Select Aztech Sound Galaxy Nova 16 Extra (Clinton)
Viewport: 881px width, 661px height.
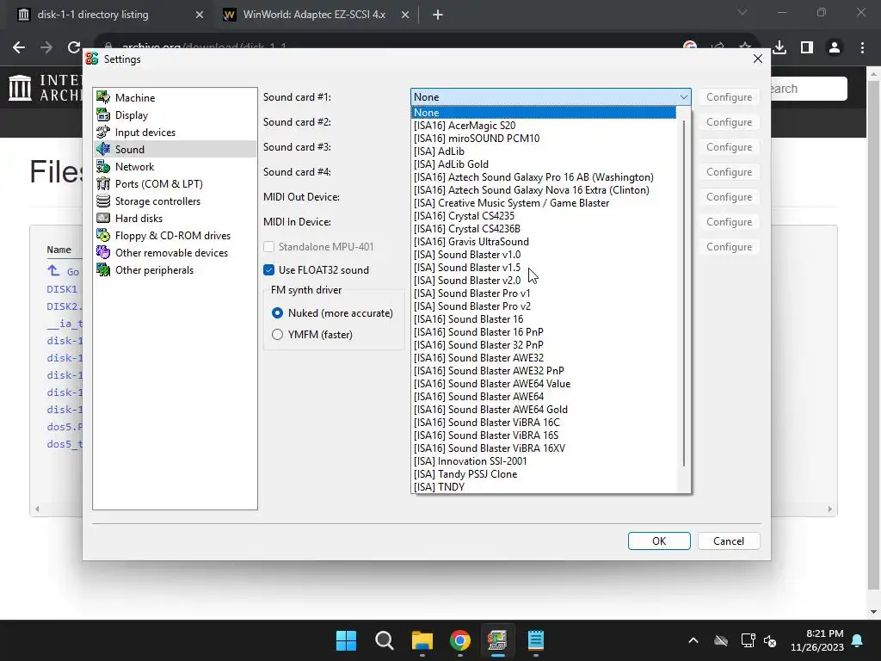(544, 190)
